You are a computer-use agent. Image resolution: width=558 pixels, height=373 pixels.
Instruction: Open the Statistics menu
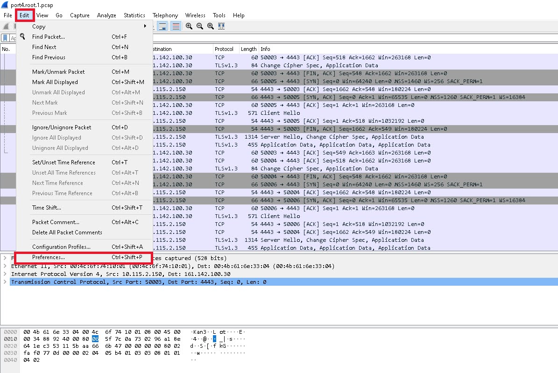[x=134, y=15]
